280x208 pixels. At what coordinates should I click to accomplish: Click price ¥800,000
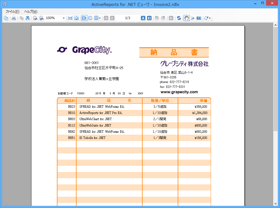click(x=201, y=125)
